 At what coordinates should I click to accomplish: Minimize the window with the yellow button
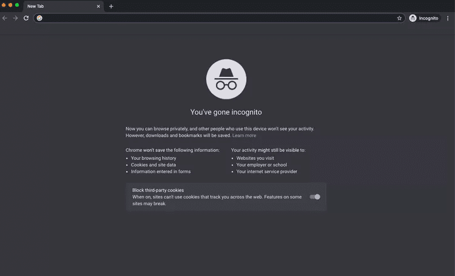10,5
